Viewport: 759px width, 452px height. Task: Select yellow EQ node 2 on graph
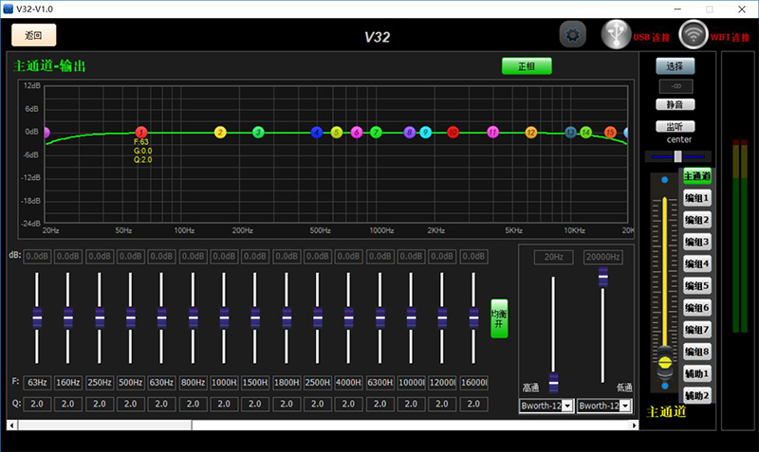220,132
